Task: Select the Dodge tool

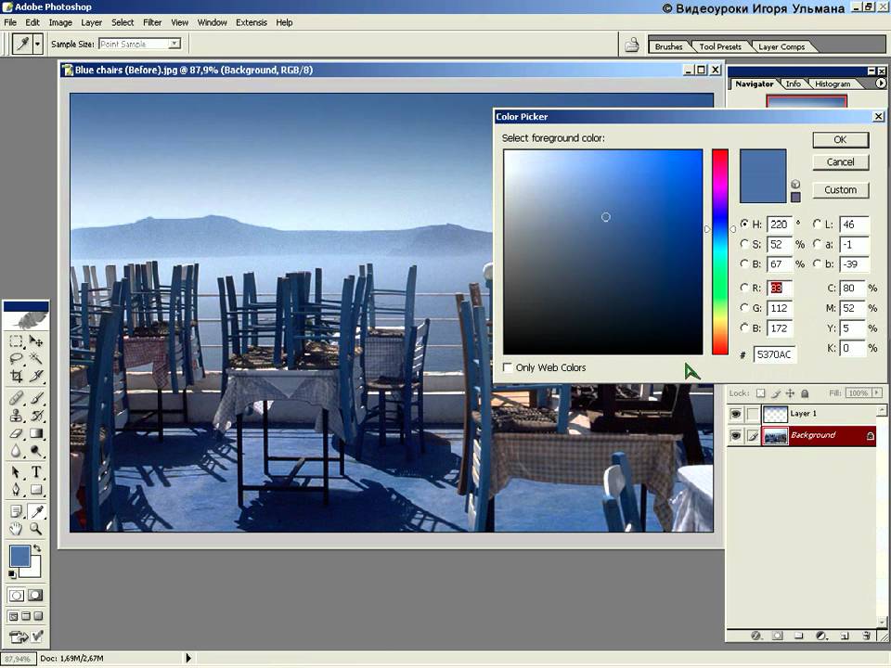Action: click(36, 451)
